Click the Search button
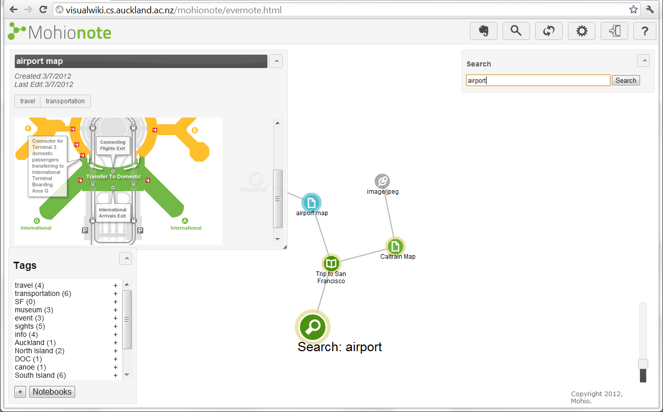This screenshot has height=412, width=663. click(x=626, y=80)
